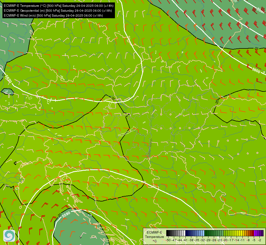Viewport: 266px width, 245px height.
Task: Click the °C unit label in legend
Action: coord(155,241)
